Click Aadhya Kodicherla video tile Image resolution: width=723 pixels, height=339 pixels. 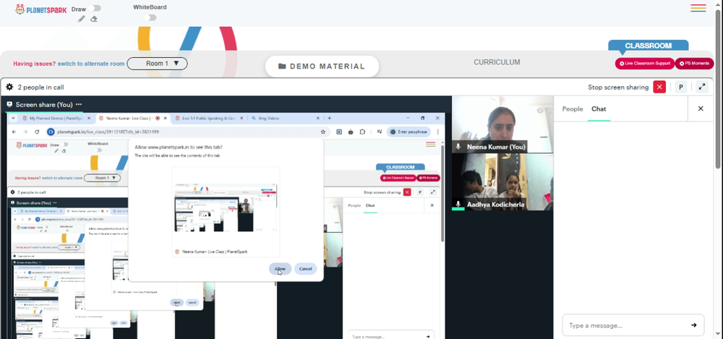[x=502, y=181]
